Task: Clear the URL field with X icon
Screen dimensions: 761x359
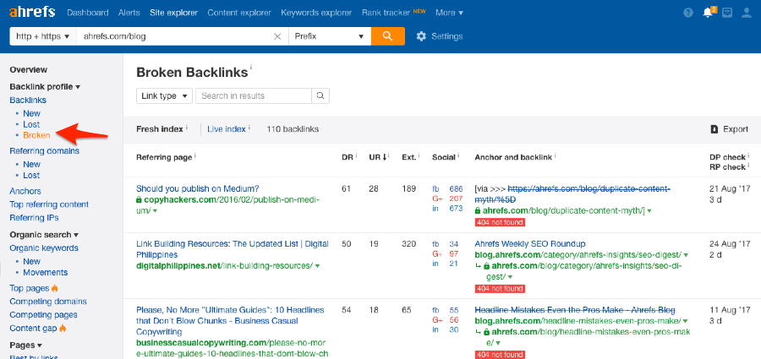Action: [x=277, y=36]
